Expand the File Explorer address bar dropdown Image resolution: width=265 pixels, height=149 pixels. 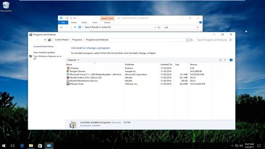(155, 27)
